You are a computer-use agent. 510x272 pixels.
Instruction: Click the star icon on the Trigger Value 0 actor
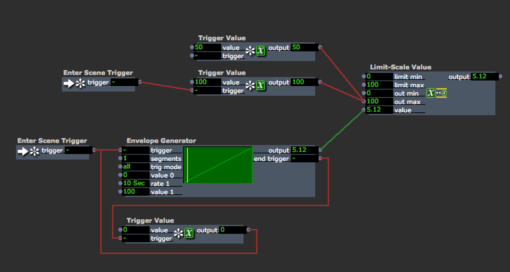point(178,233)
